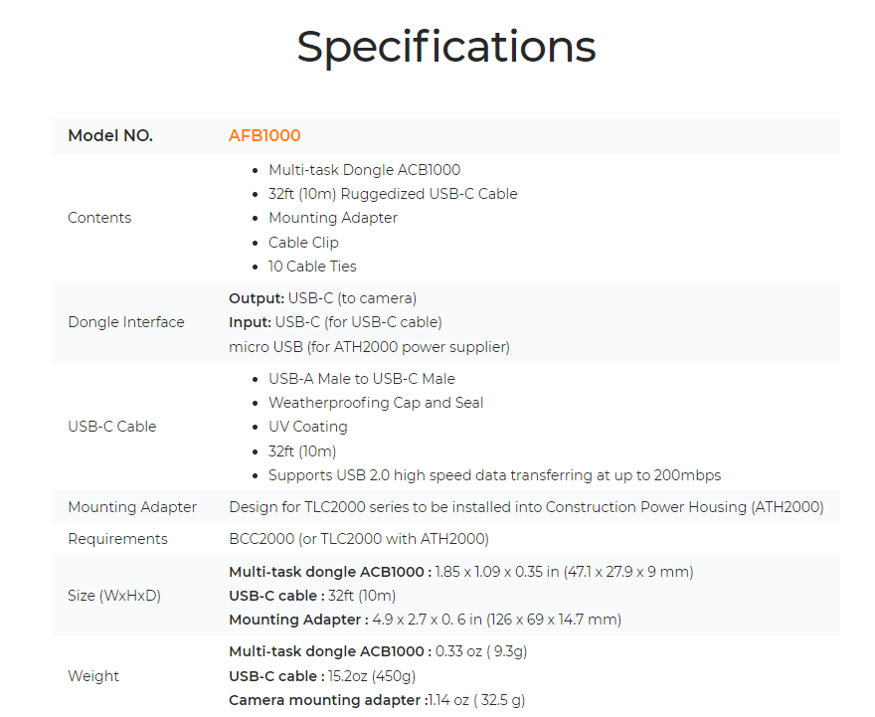Click the Size (WxHxD) row label
This screenshot has height=717, width=875.
coord(114,596)
